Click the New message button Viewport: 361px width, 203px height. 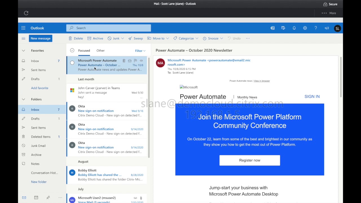41,38
